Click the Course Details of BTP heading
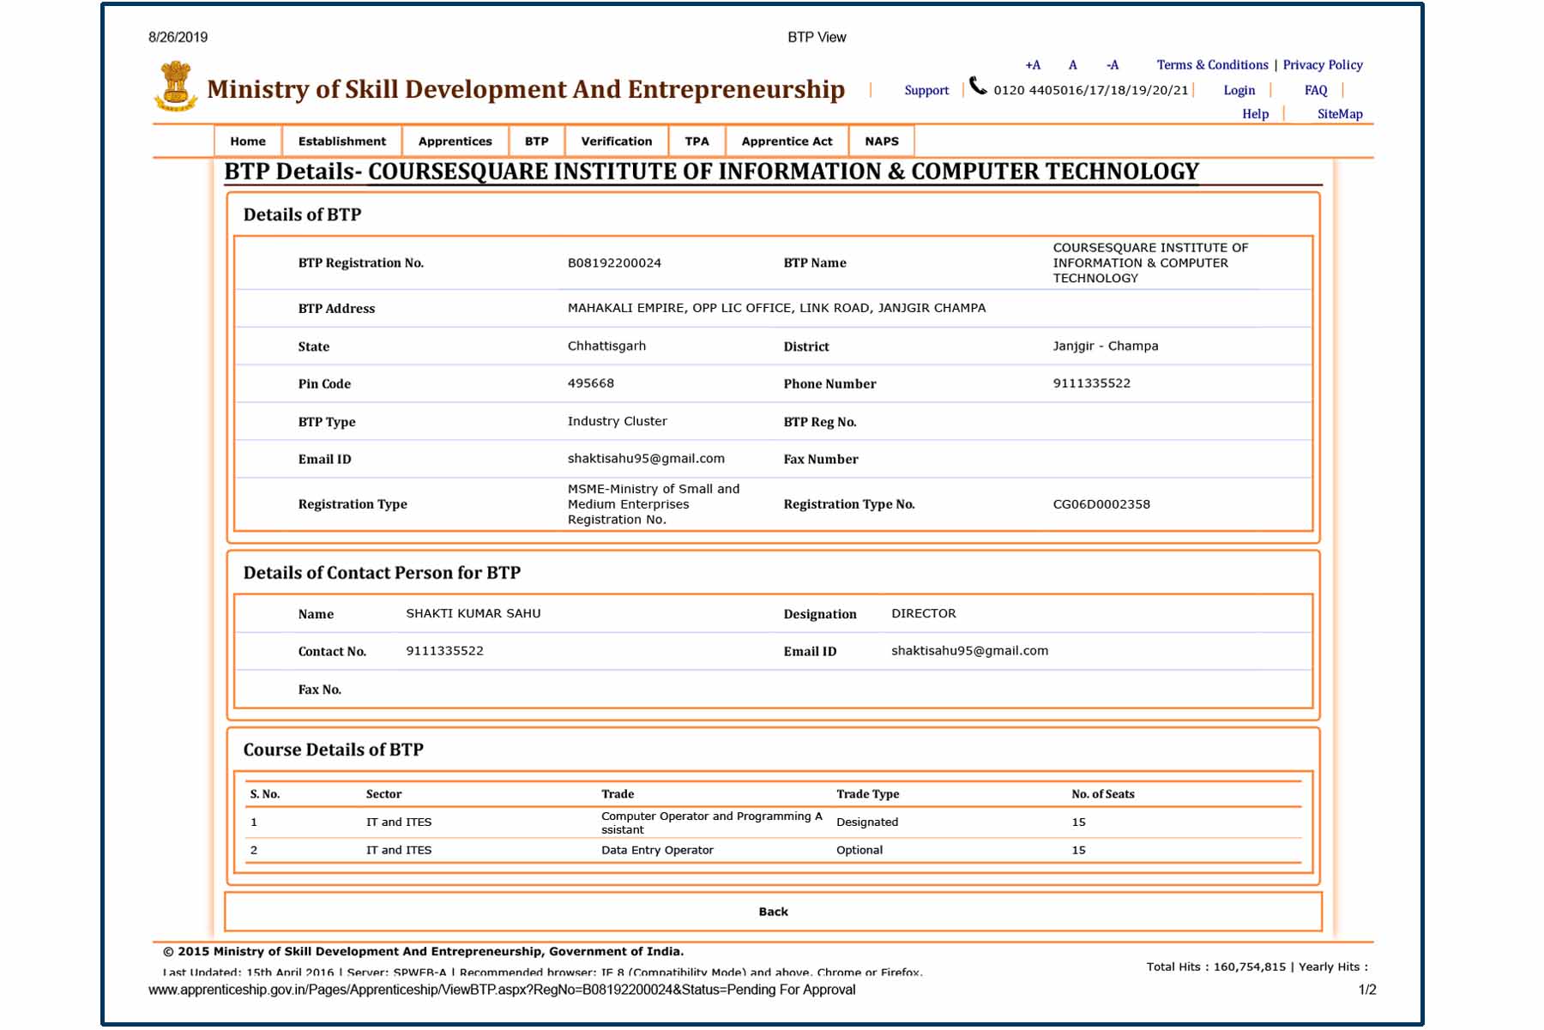1544x1030 pixels. pyautogui.click(x=333, y=750)
